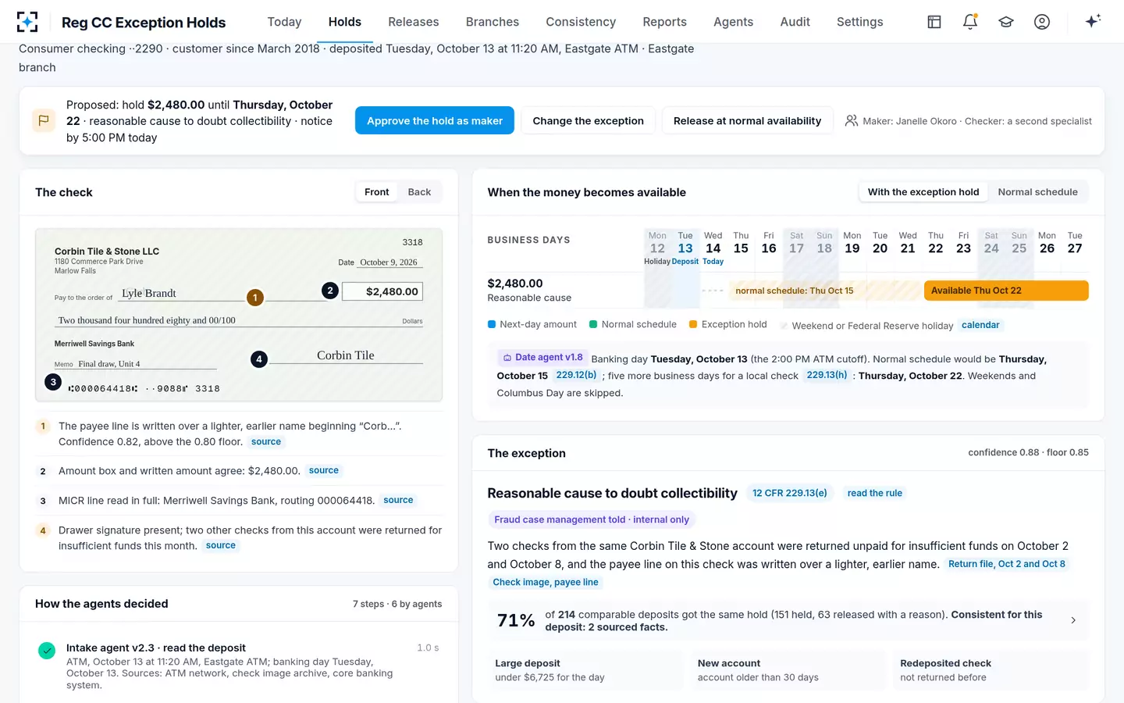Click check annotation marker 4 by signature
The image size is (1124, 703).
[x=259, y=359]
